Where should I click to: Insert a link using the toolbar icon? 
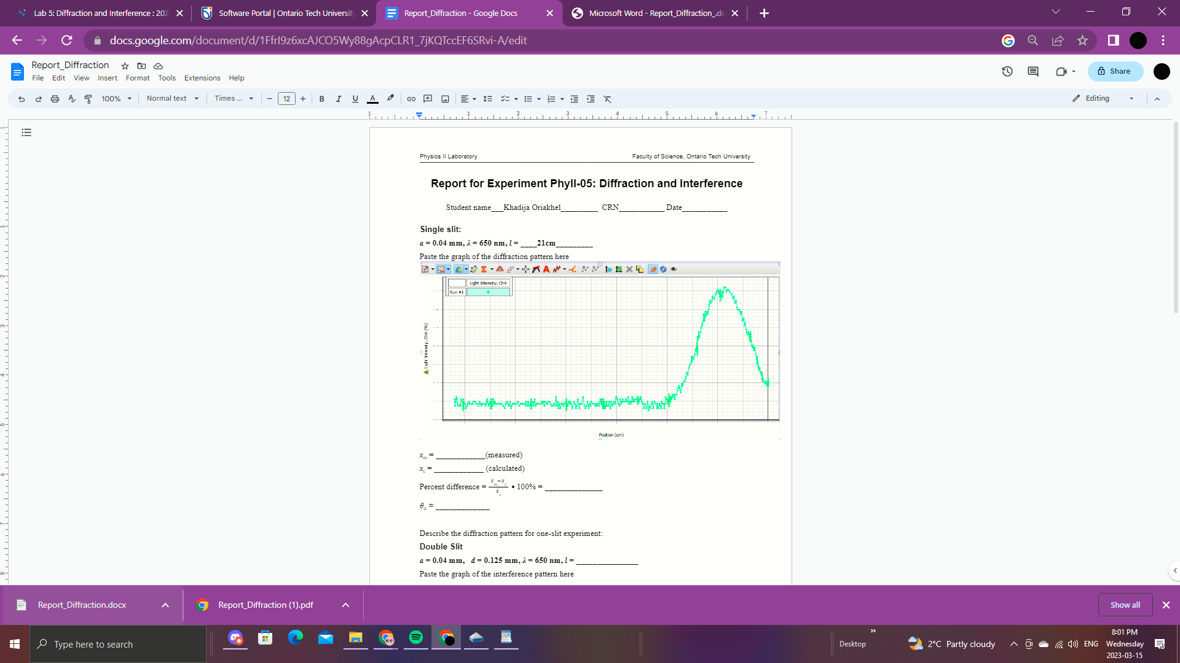411,98
